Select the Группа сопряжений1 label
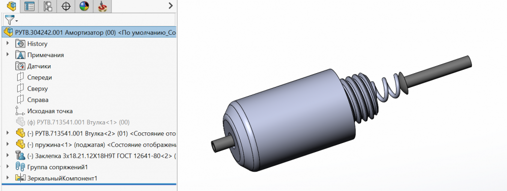 coord(58,167)
